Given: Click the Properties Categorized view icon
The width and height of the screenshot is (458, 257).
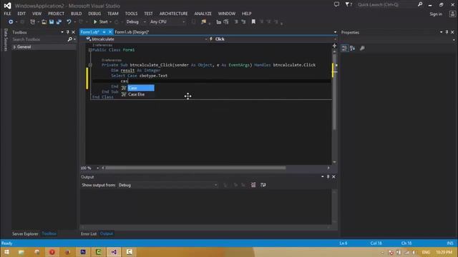Looking at the screenshot, I should (x=345, y=49).
